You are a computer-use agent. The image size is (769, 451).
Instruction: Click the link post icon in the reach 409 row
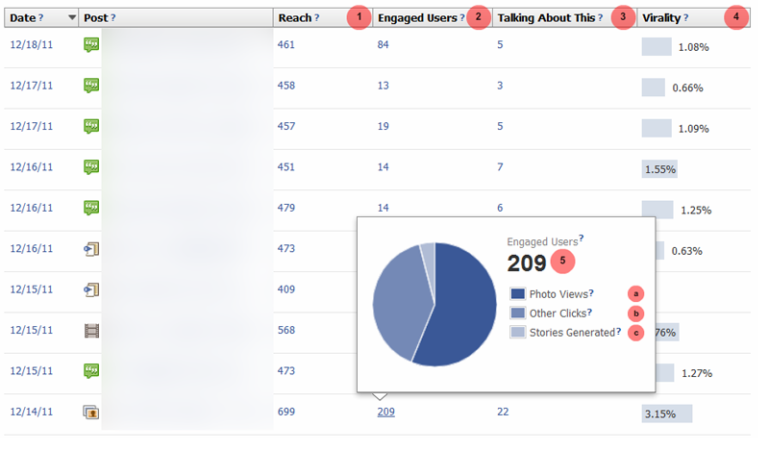91,289
